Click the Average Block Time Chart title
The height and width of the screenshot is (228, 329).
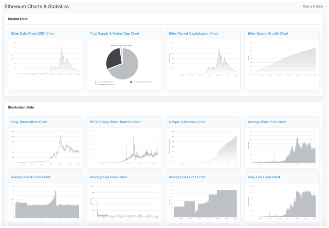tap(30, 177)
